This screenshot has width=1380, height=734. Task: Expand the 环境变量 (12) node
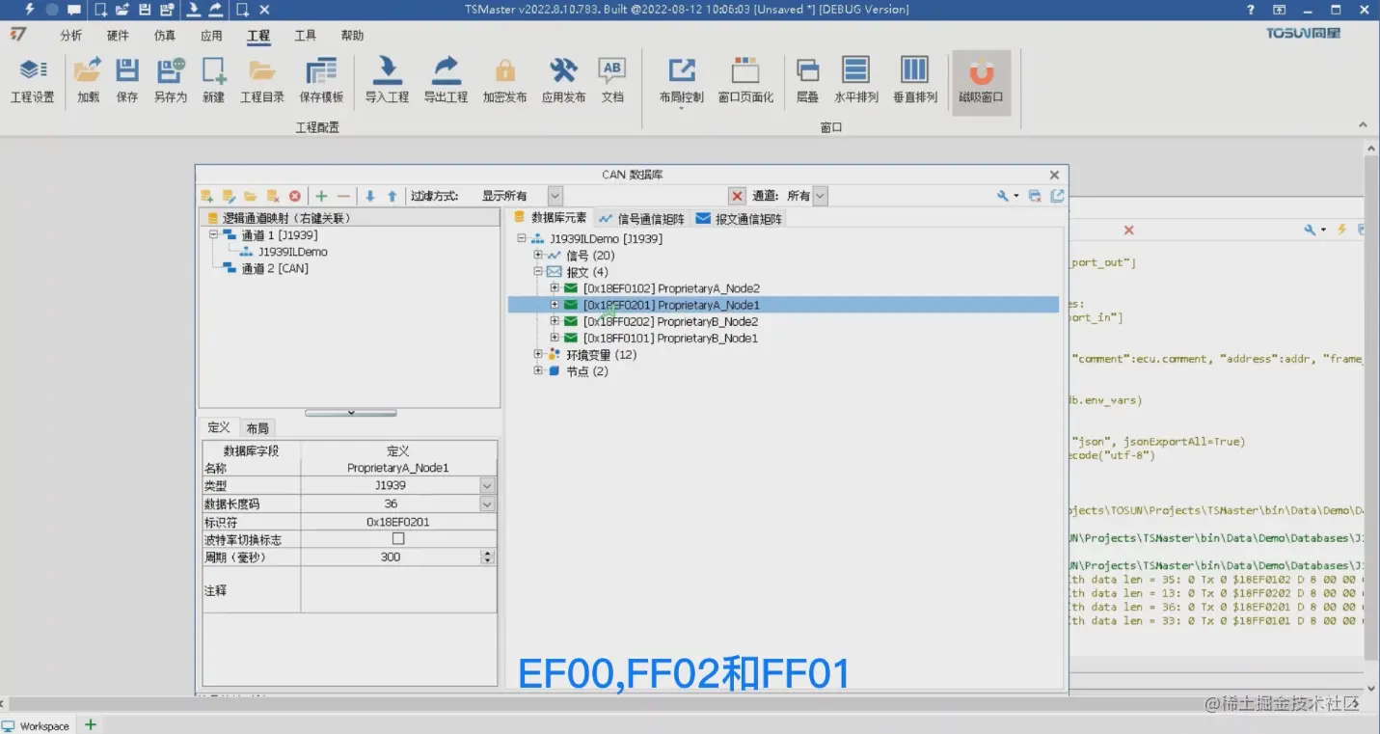coord(538,355)
